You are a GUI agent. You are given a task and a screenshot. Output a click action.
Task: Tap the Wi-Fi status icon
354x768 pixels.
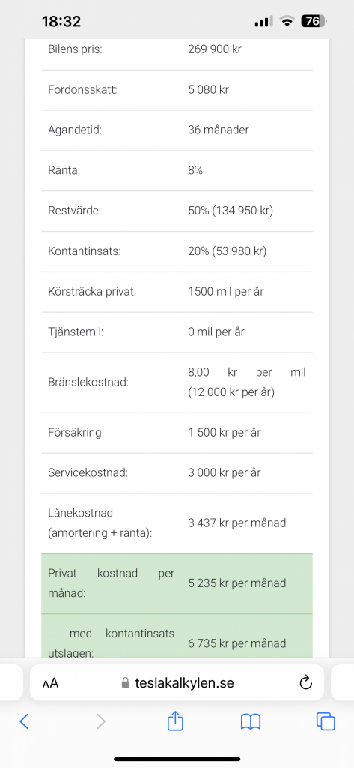click(x=287, y=21)
